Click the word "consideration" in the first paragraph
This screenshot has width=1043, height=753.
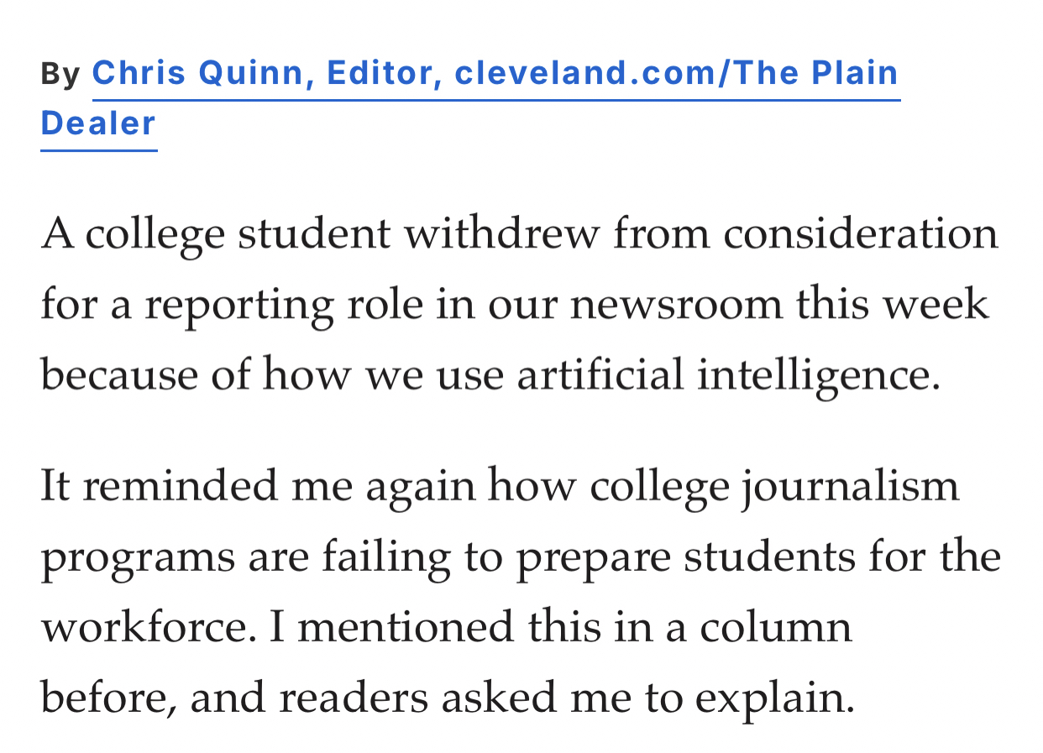click(x=860, y=234)
